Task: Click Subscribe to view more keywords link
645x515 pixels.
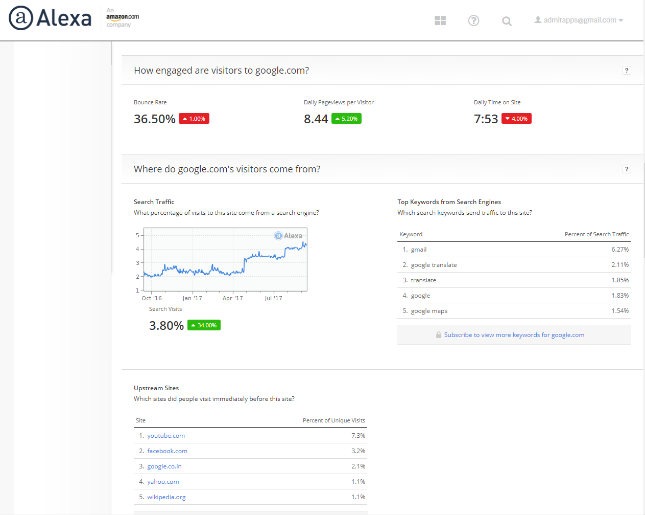Action: point(514,335)
